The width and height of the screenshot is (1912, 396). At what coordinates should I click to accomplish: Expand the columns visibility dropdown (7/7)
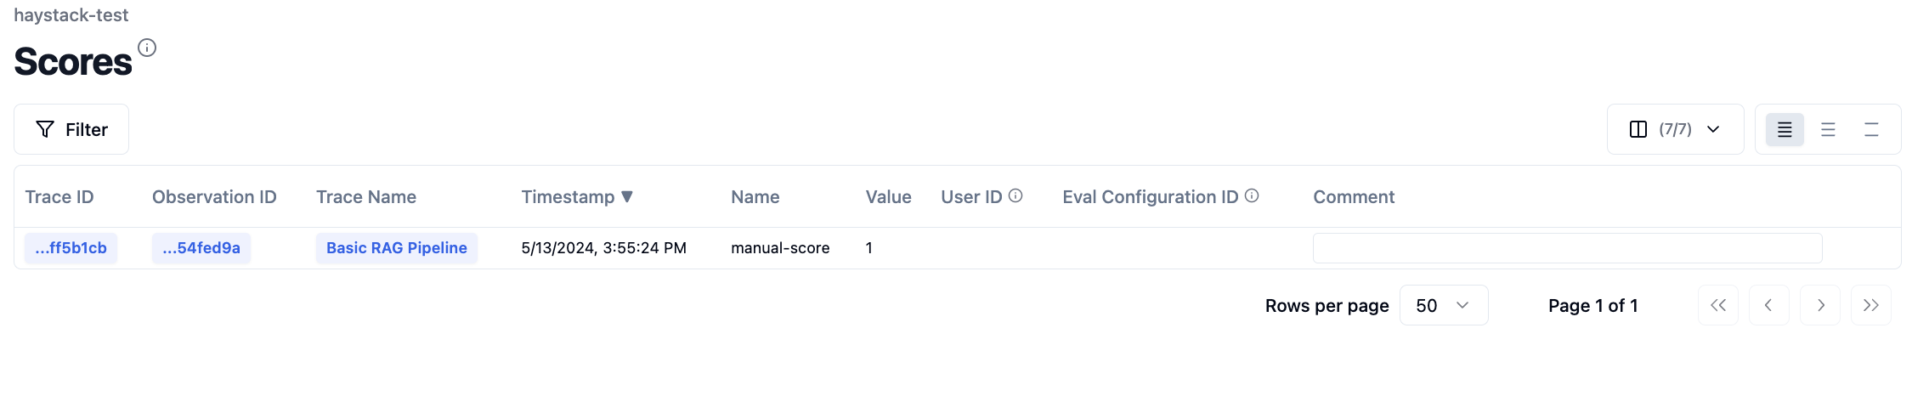tap(1675, 129)
